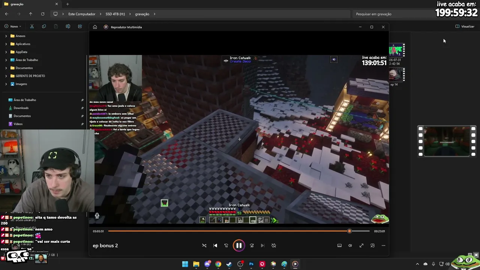This screenshot has height=270, width=480.
Task: Expand the AppData folder tree node
Action: pos(6,52)
